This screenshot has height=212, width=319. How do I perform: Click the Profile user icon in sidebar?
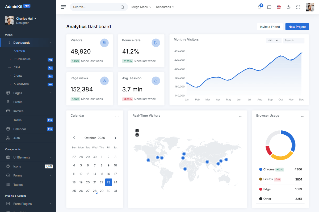[x=8, y=102]
